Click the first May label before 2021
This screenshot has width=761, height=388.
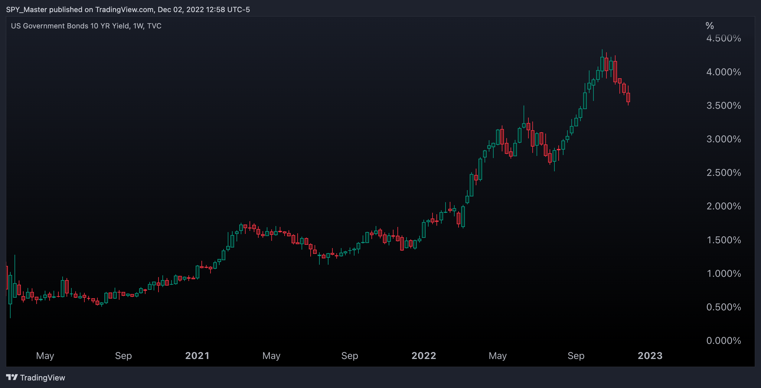[45, 356]
